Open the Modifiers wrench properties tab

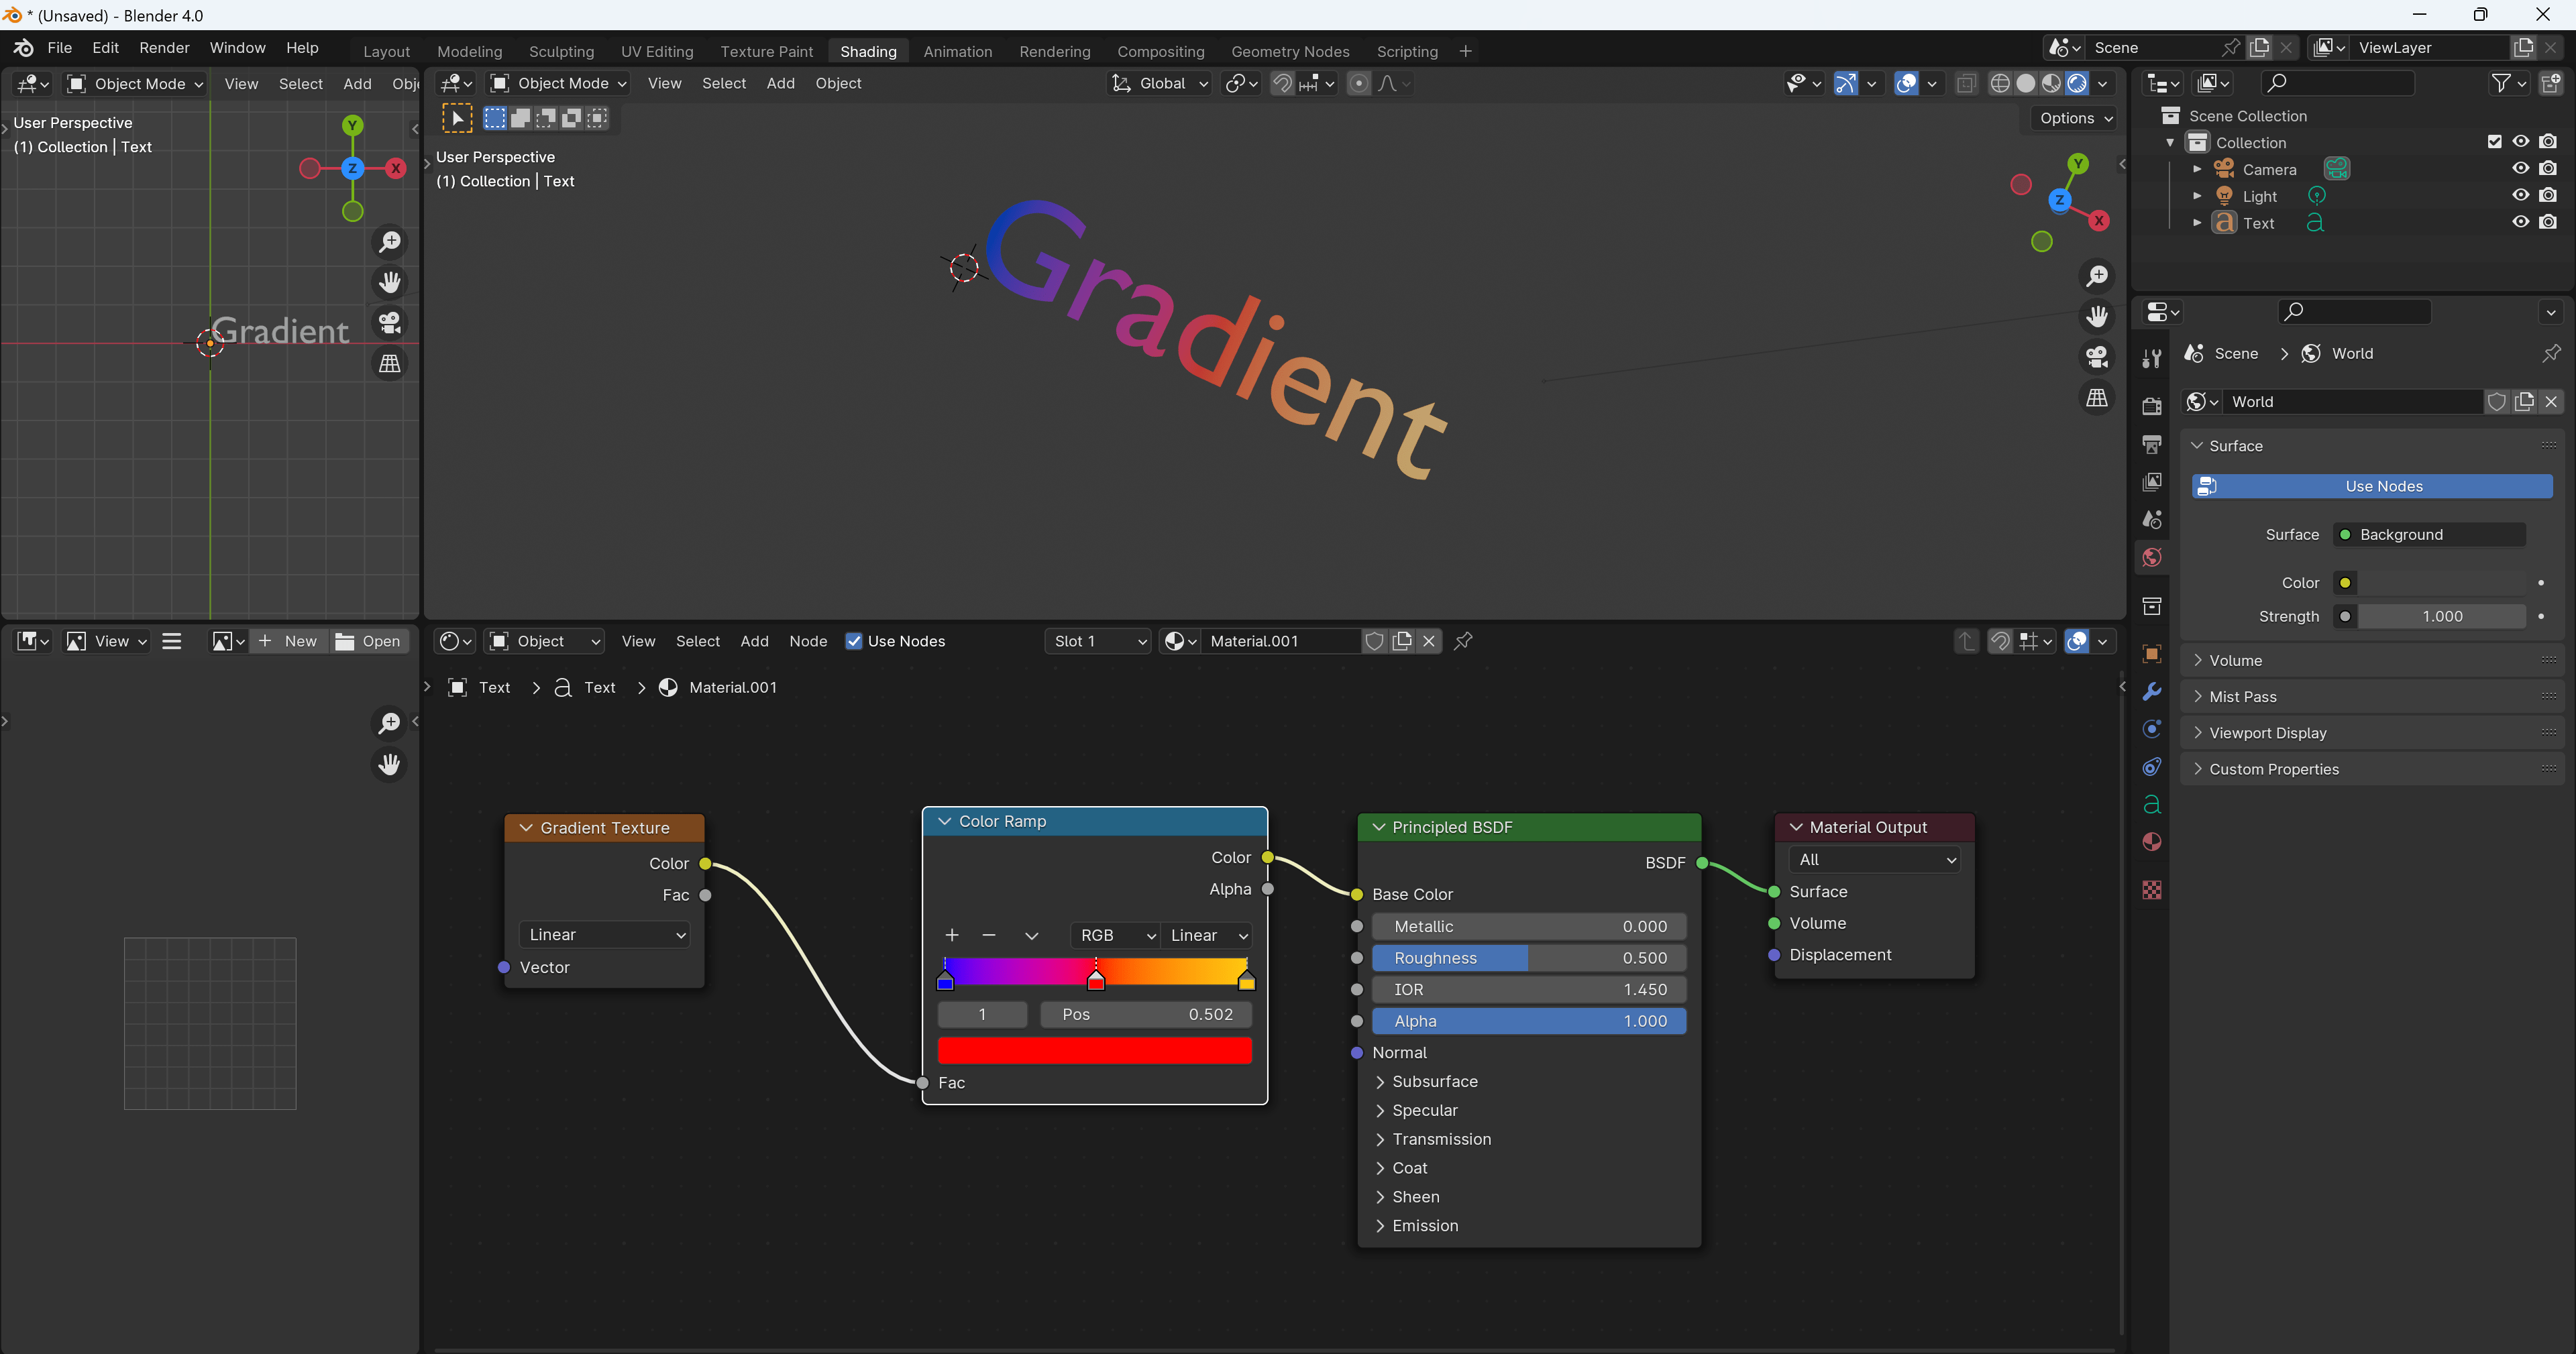click(2152, 691)
